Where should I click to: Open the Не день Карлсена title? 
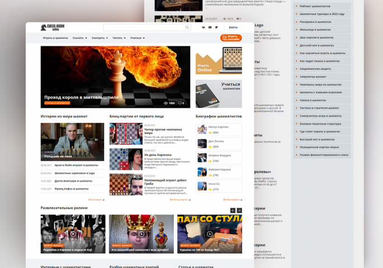(158, 155)
